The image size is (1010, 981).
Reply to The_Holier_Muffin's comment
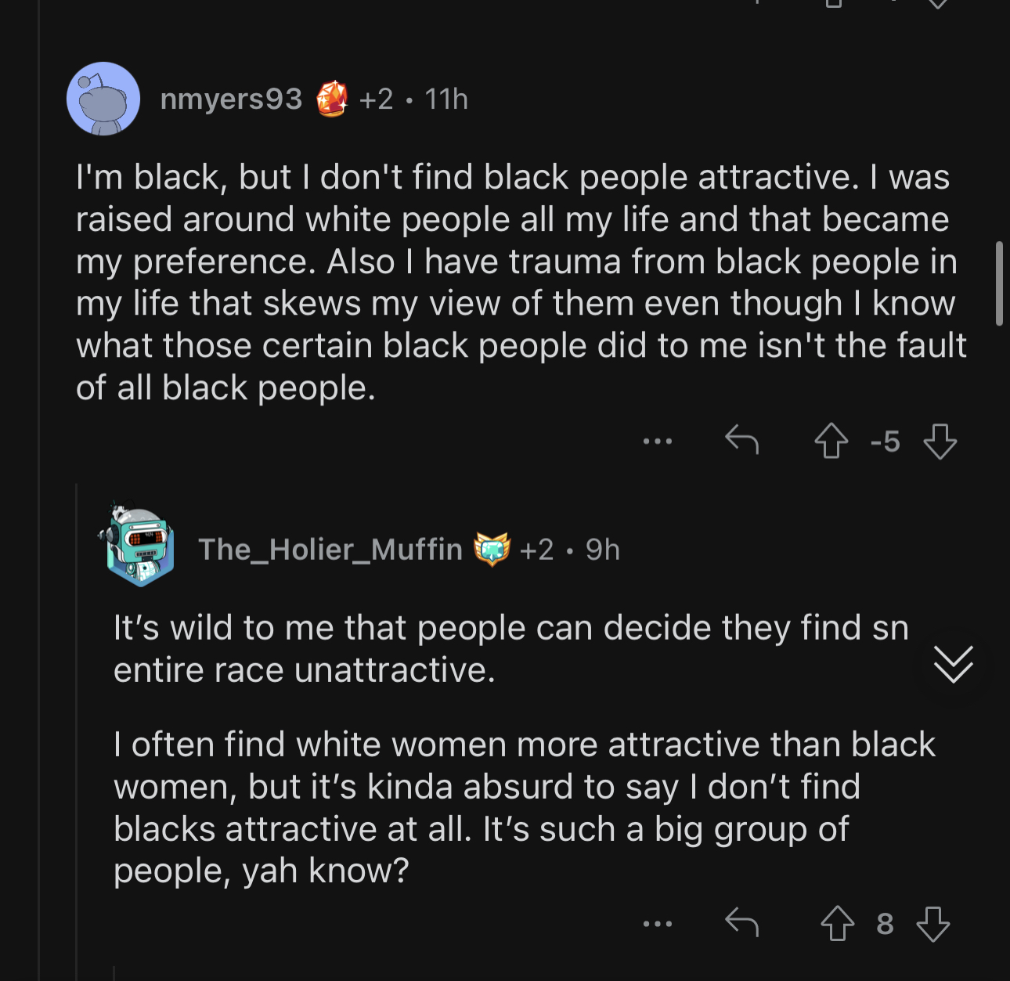coord(741,922)
